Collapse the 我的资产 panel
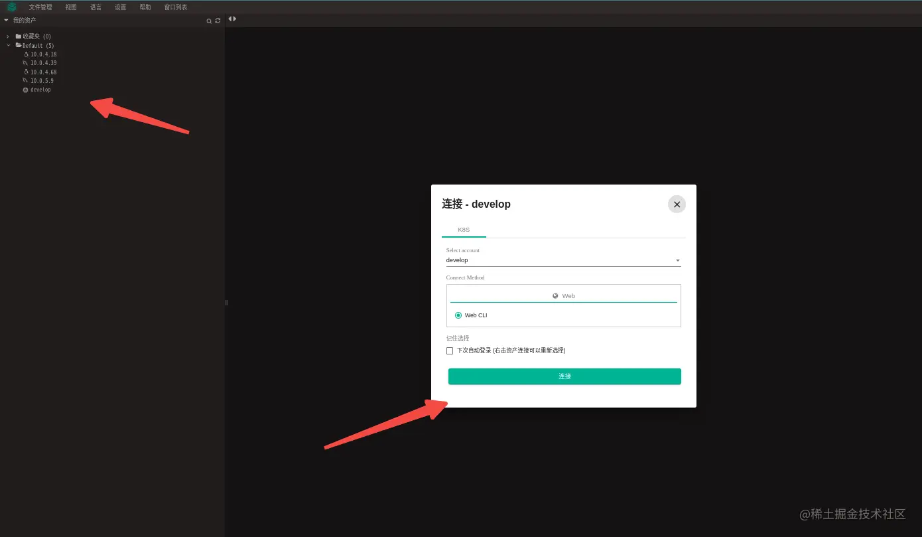The width and height of the screenshot is (922, 537). (6, 21)
